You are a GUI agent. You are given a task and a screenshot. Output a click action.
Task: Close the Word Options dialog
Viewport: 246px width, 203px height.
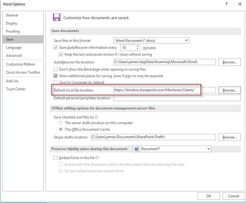pyautogui.click(x=240, y=4)
